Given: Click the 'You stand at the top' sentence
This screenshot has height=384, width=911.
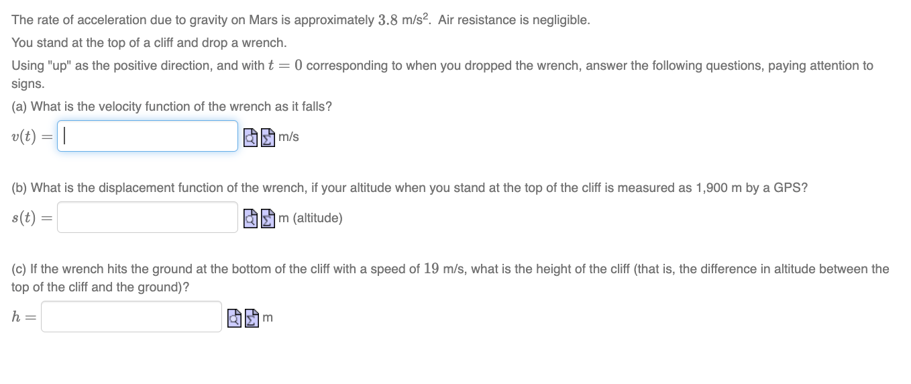Looking at the screenshot, I should [x=149, y=43].
